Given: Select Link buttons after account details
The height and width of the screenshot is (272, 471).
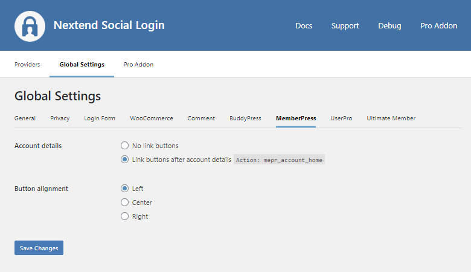Looking at the screenshot, I should (x=125, y=160).
